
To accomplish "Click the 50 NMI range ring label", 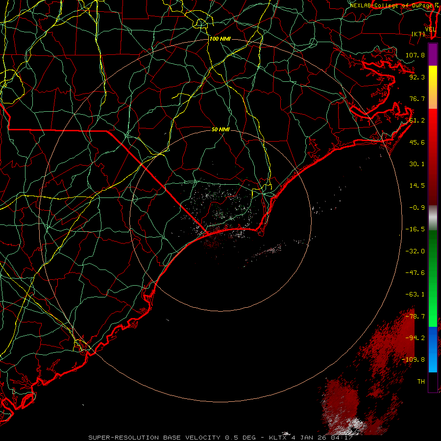I will (x=220, y=129).
